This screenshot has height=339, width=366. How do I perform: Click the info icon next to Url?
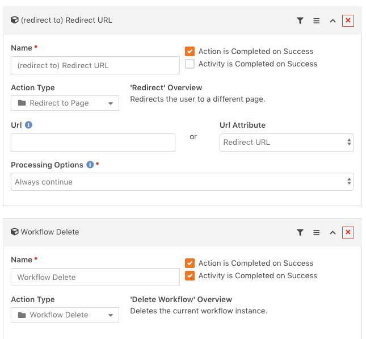click(x=28, y=125)
